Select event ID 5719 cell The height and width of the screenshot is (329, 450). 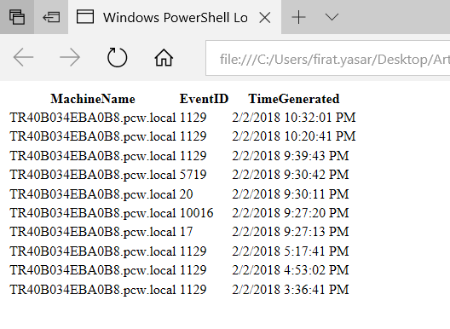pos(193,175)
